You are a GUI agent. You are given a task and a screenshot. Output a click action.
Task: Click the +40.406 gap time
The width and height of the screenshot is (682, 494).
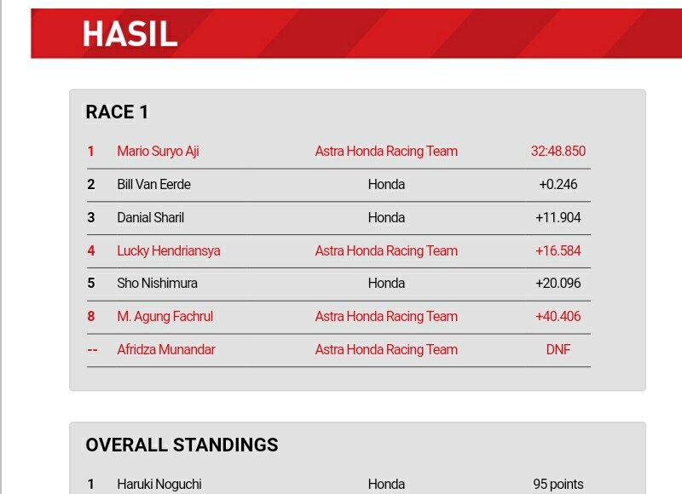coord(558,317)
